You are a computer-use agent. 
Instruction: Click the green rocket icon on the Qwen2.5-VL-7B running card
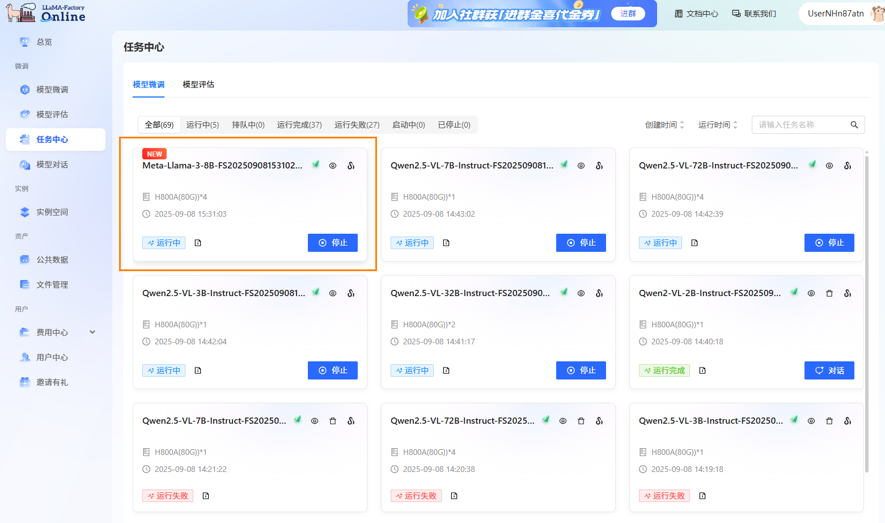pos(564,165)
